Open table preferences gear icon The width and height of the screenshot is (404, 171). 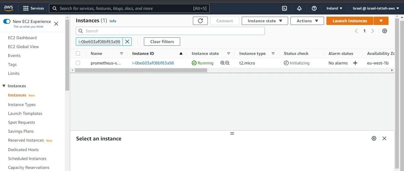coord(384,31)
